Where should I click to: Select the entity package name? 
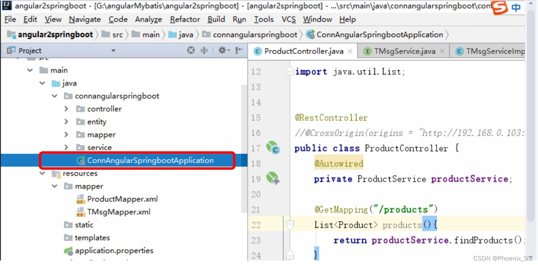tap(96, 122)
